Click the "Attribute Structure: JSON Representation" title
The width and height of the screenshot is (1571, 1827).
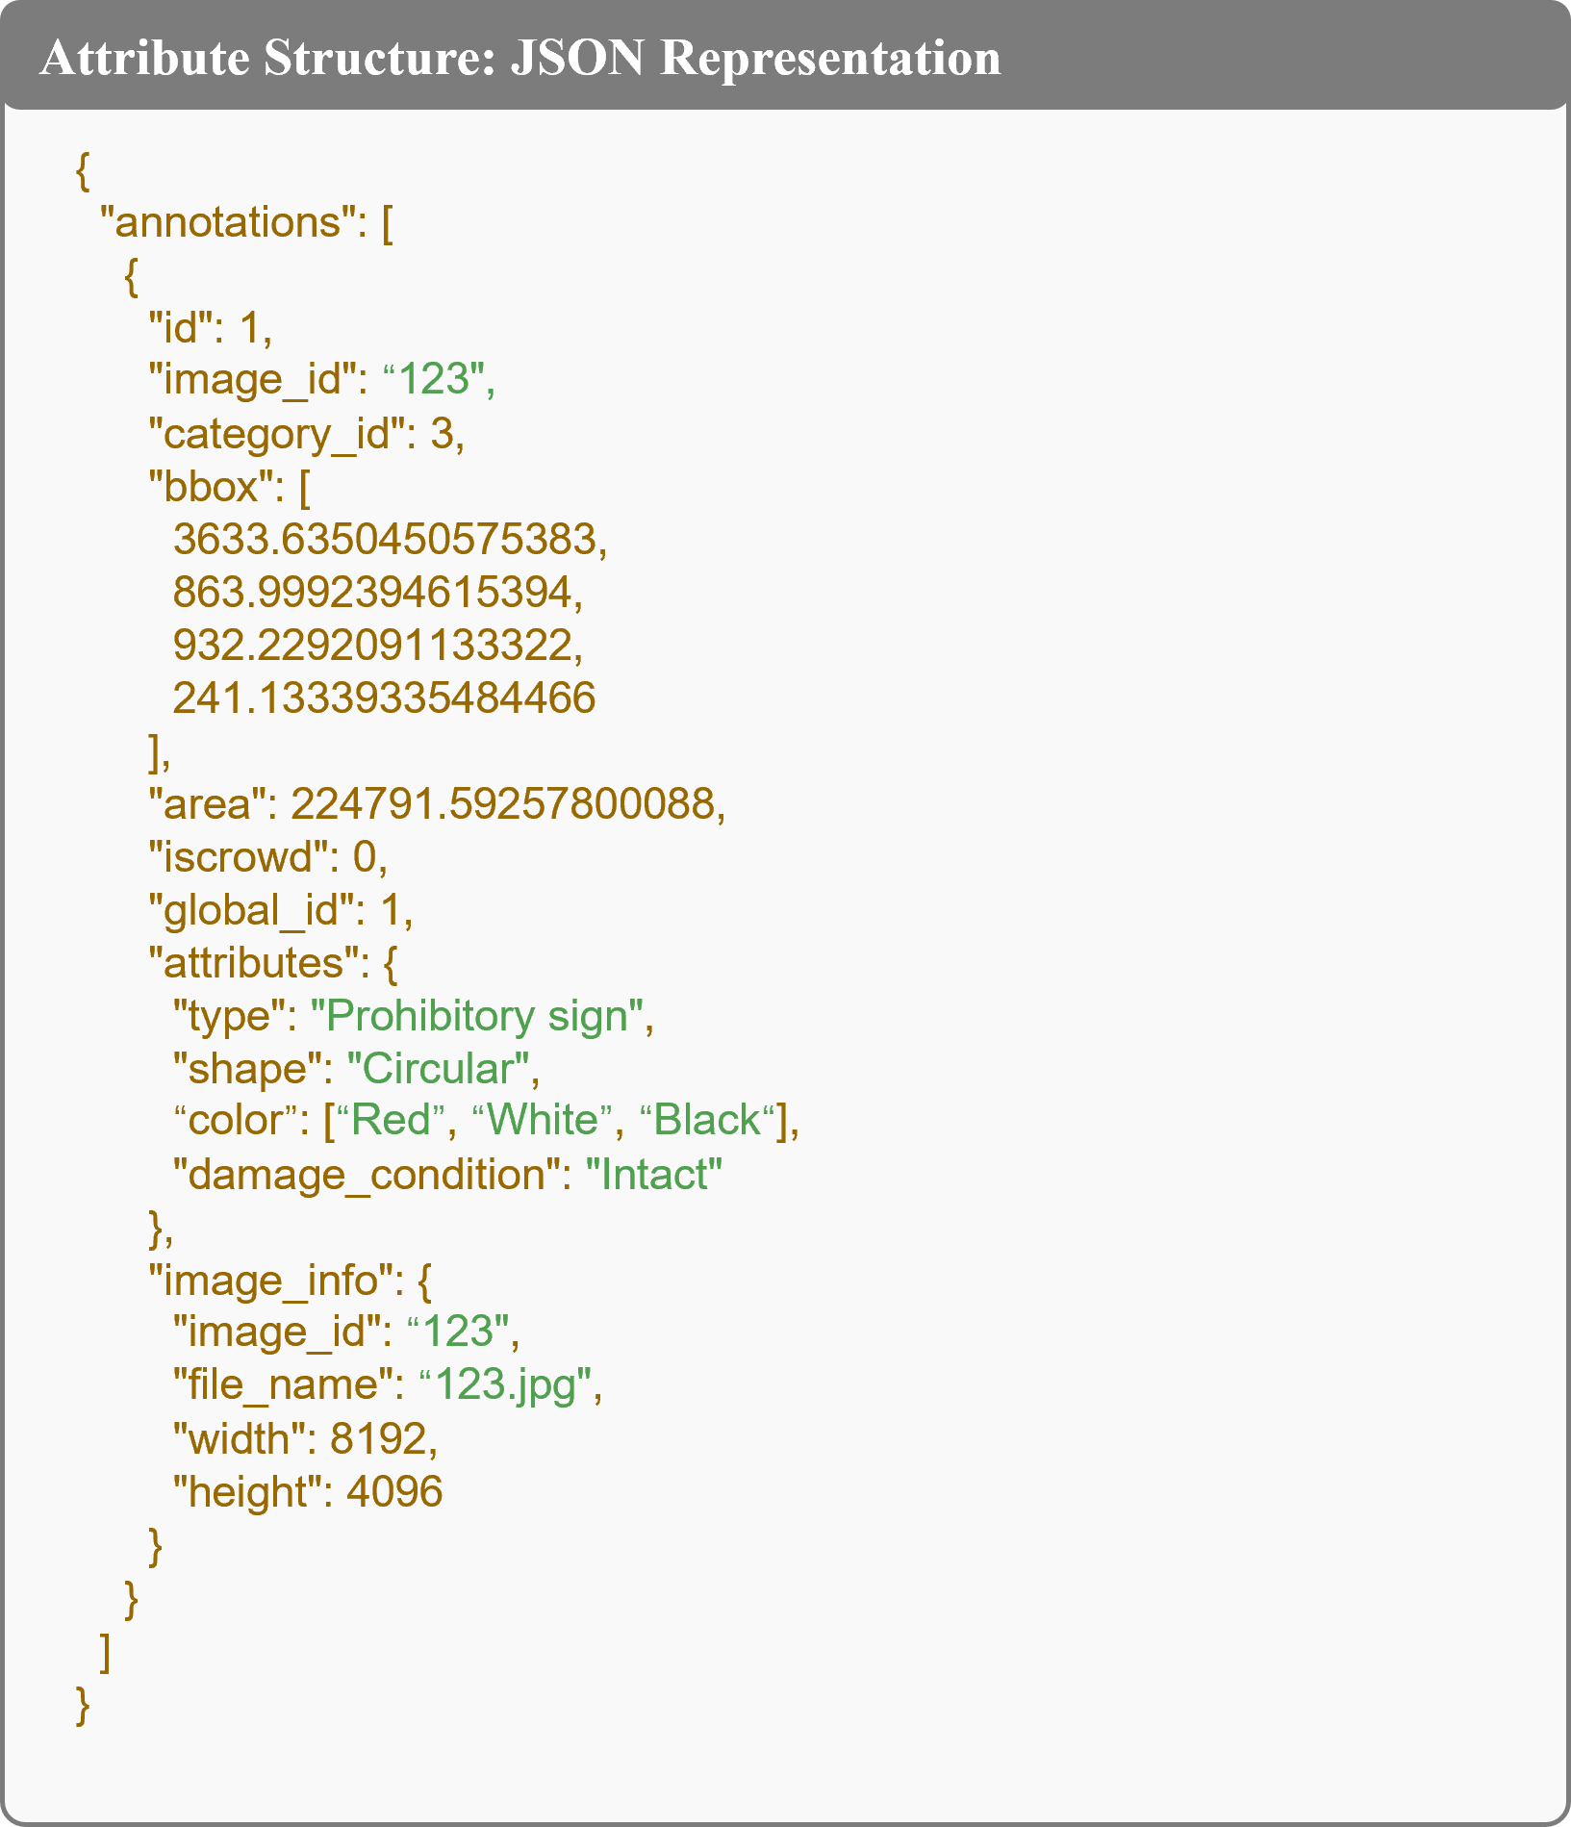520,58
